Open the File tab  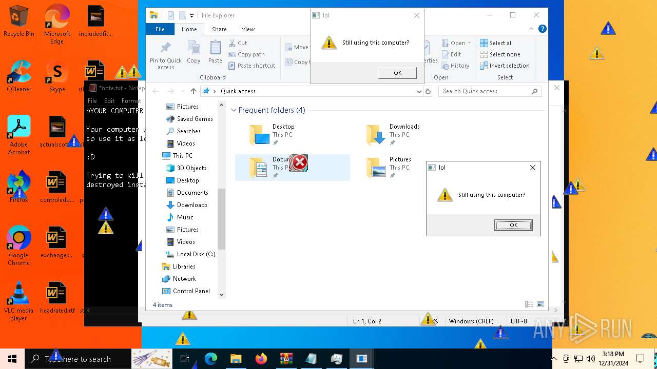pos(160,29)
